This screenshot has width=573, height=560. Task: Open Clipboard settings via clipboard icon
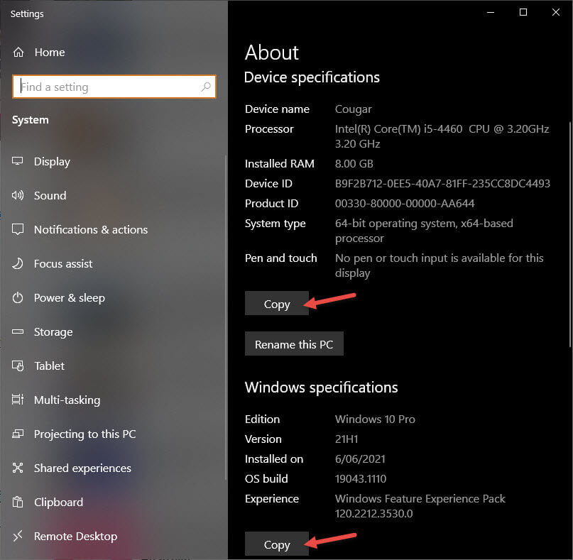point(17,502)
